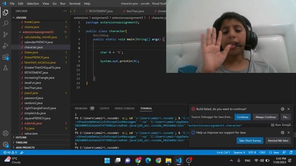Click Continue on build failed prompt

coord(242,117)
